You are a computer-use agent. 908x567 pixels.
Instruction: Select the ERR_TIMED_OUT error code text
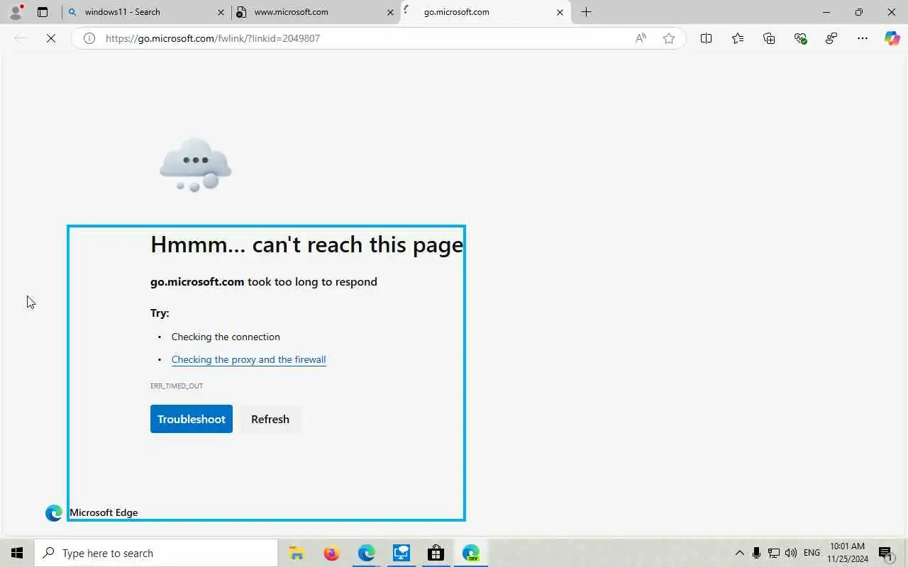coord(177,386)
